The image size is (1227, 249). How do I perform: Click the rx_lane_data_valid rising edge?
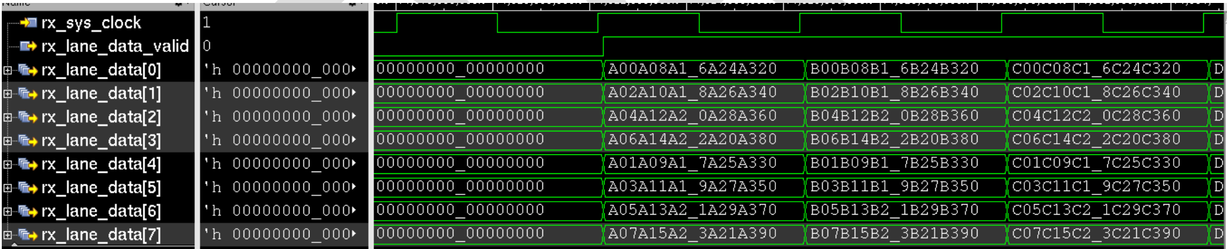point(603,46)
